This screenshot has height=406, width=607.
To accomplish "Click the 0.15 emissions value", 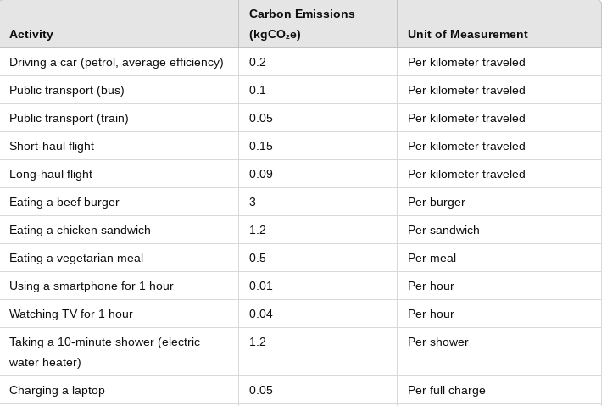I will (261, 146).
